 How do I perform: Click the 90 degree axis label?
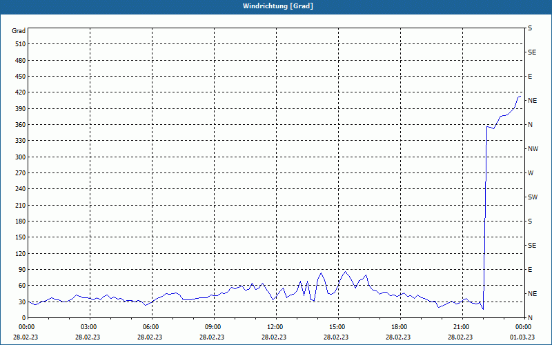[x=22, y=270]
